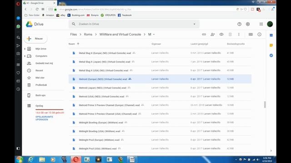
Task: Click the Google Drive logo
Action: pos(29,24)
